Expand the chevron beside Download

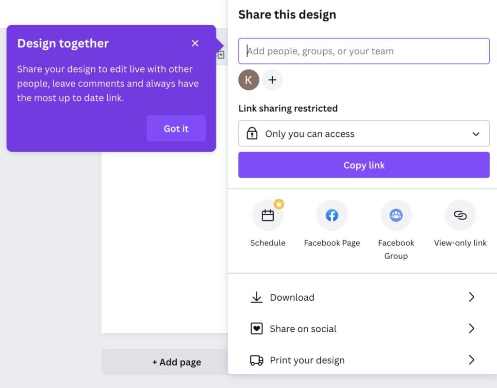point(471,297)
